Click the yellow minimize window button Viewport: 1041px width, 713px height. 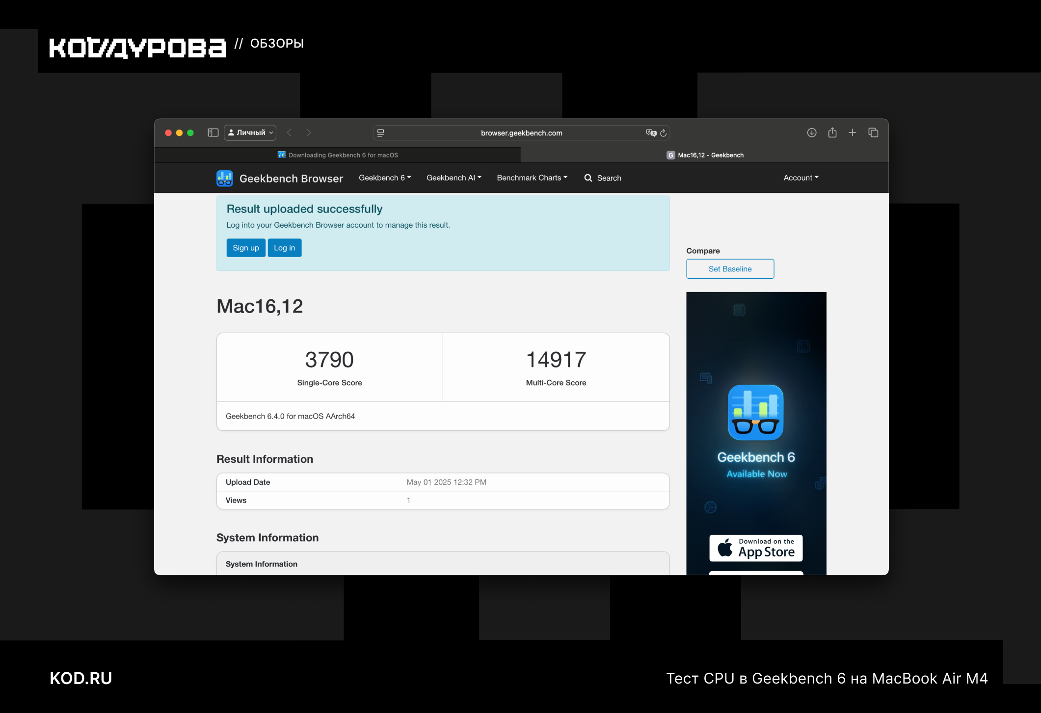[x=179, y=132]
